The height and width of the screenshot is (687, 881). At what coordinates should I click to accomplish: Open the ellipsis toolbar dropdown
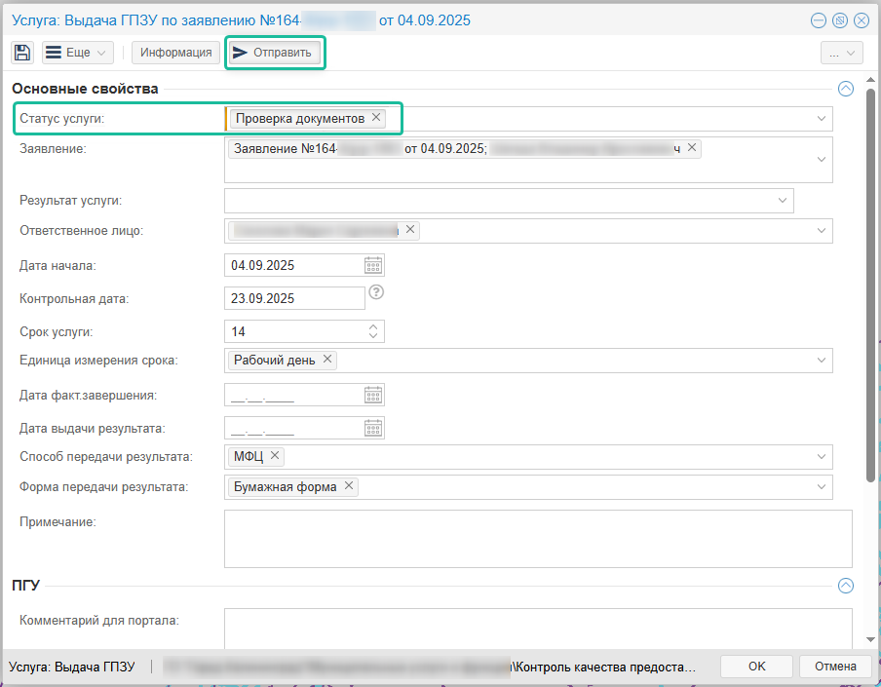(x=842, y=54)
